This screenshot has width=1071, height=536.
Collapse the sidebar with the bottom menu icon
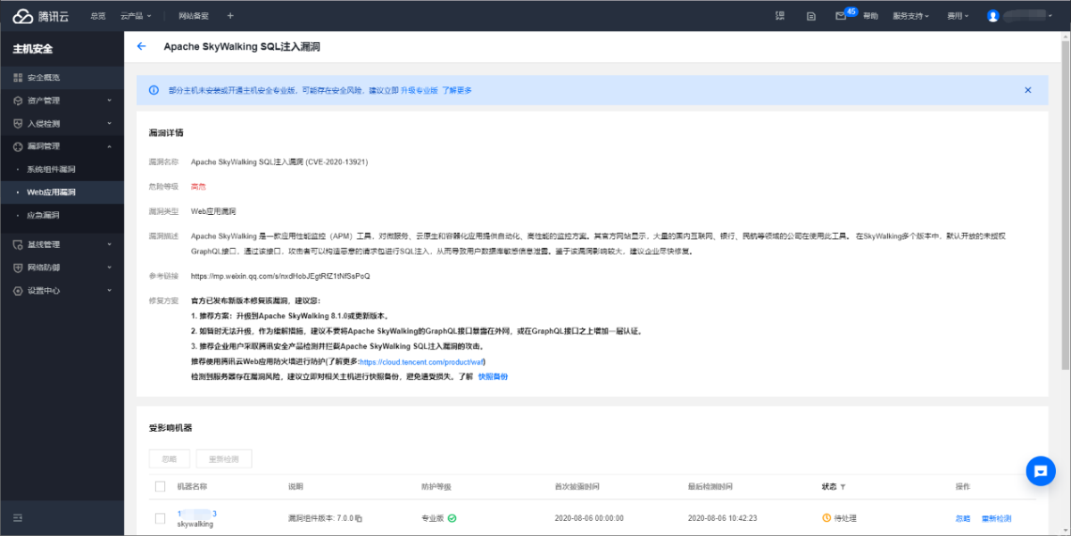[x=18, y=517]
